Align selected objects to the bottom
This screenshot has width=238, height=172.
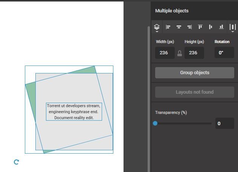click(x=221, y=27)
